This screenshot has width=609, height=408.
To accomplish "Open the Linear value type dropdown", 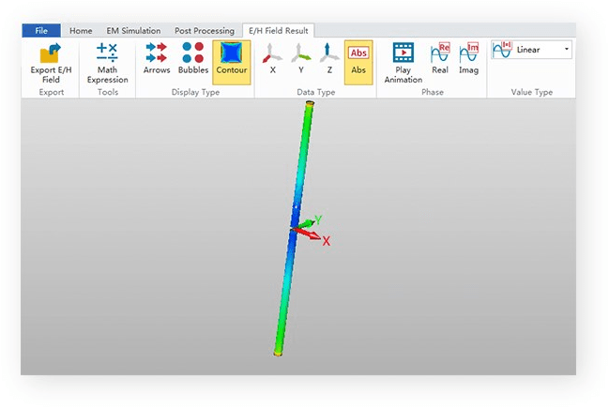I will pos(532,50).
